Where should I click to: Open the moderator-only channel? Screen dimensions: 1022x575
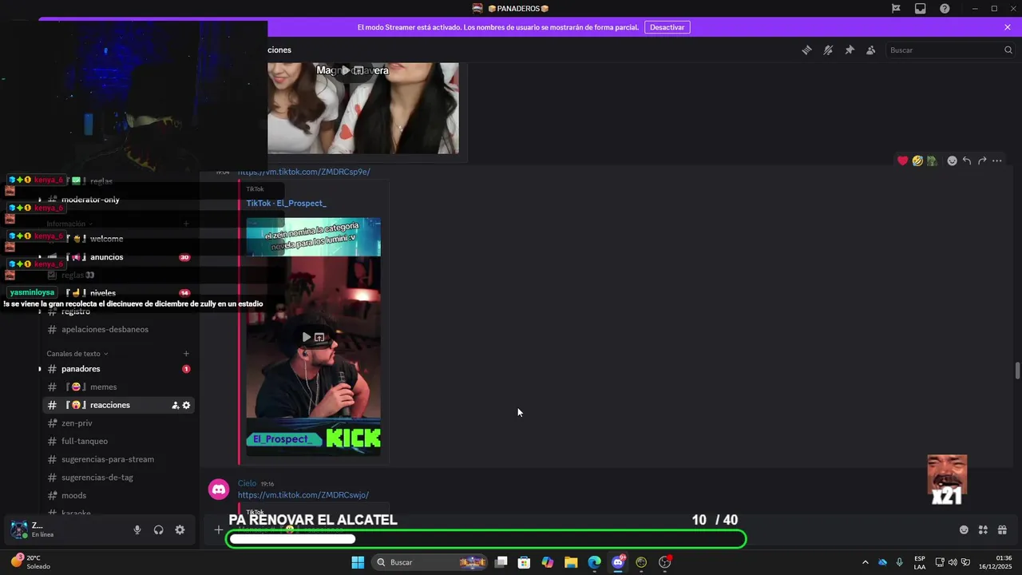[x=118, y=200]
